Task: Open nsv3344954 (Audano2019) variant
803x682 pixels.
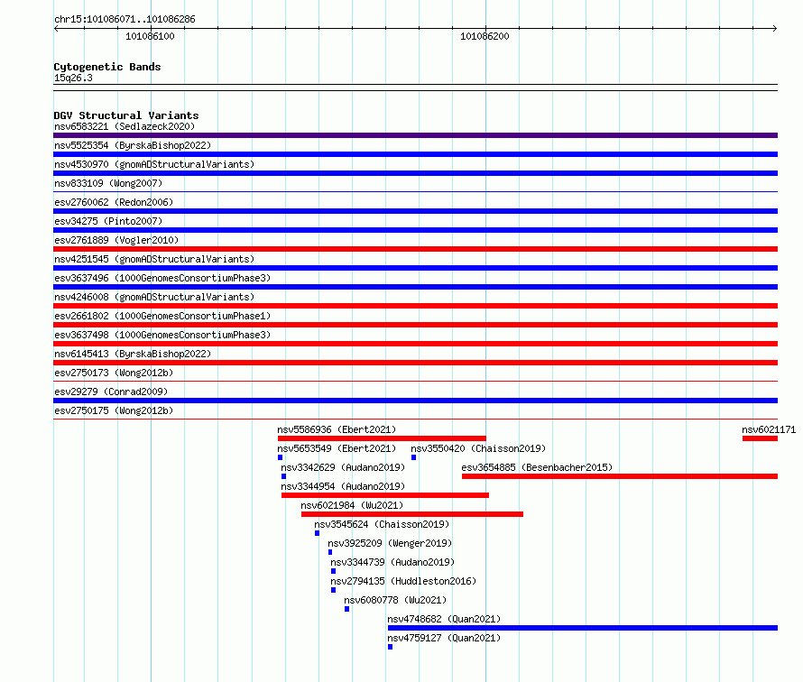Action: [343, 486]
